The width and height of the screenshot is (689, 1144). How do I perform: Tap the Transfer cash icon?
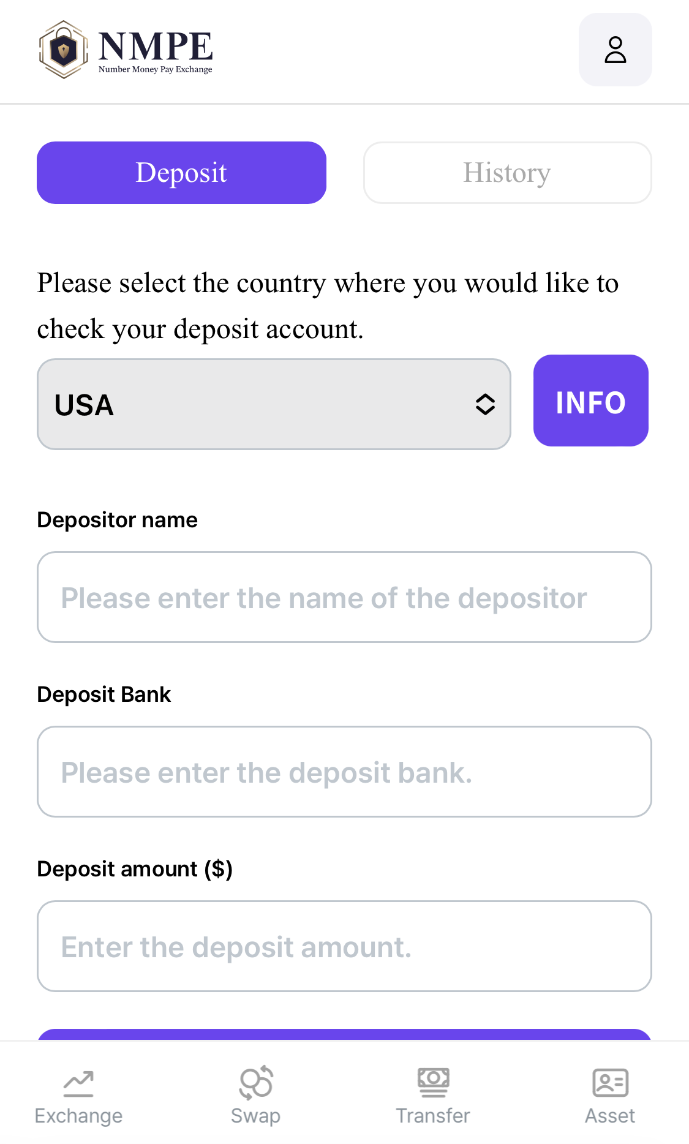click(x=433, y=1083)
